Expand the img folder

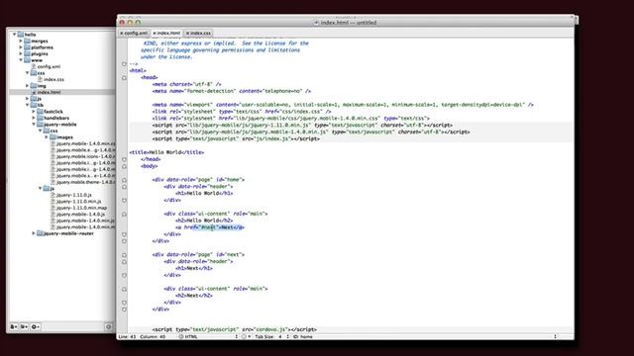pos(28,86)
